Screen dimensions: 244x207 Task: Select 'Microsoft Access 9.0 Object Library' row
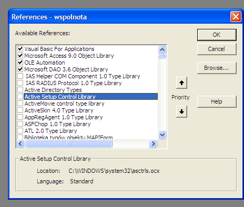pyautogui.click(x=69, y=56)
